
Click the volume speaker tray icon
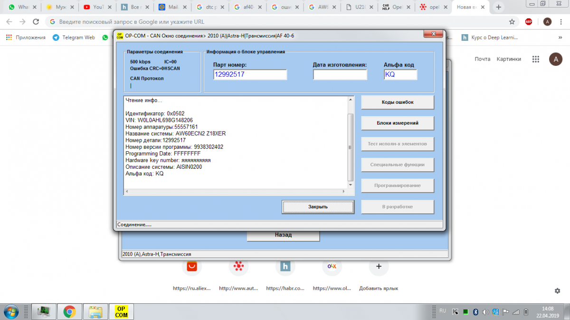[485, 311]
